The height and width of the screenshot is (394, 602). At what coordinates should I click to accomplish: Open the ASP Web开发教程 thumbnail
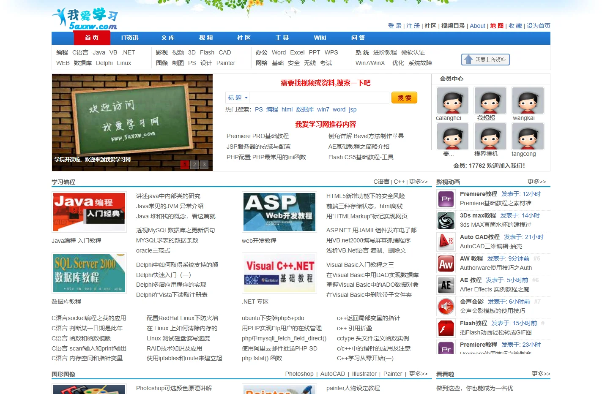(279, 212)
